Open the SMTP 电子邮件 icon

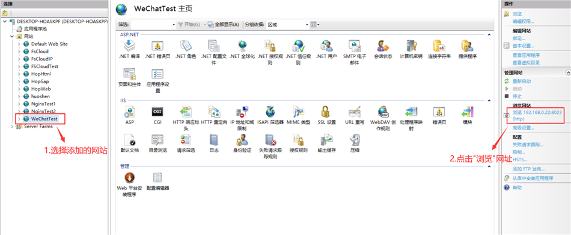355,46
